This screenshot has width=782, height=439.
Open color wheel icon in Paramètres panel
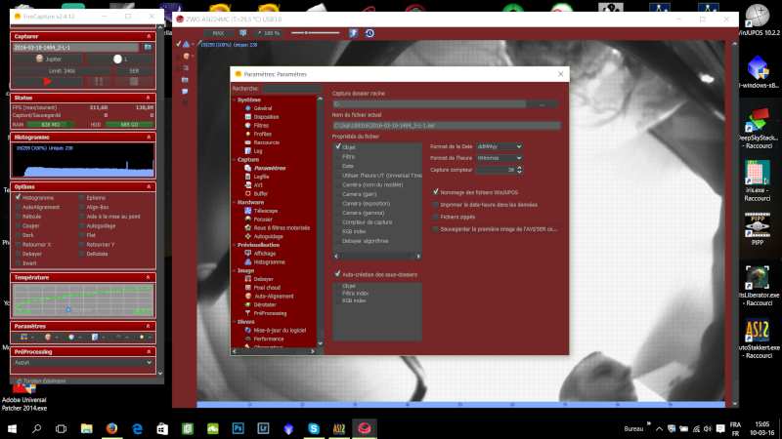tap(71, 337)
